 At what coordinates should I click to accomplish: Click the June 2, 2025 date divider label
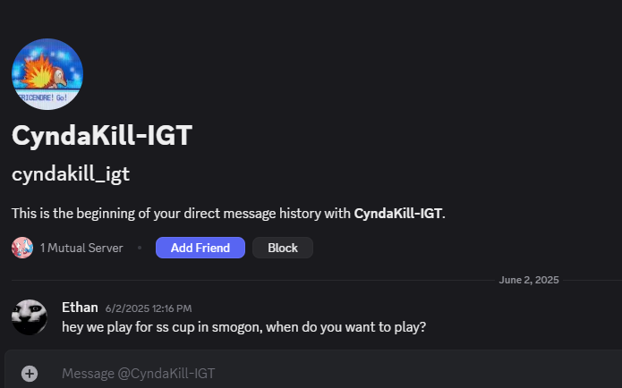point(529,280)
